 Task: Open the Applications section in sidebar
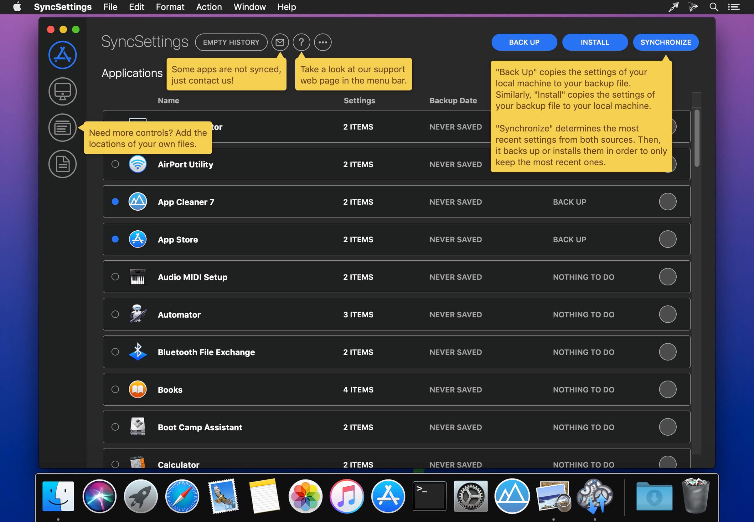coord(63,55)
